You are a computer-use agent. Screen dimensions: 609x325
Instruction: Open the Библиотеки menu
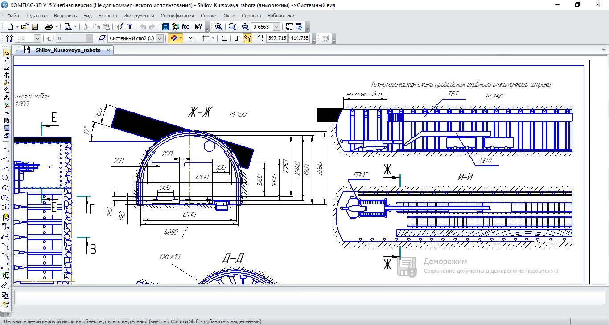281,16
